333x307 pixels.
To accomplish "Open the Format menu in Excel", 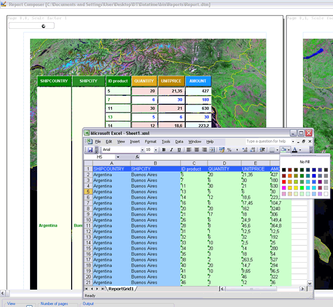I will [x=150, y=142].
